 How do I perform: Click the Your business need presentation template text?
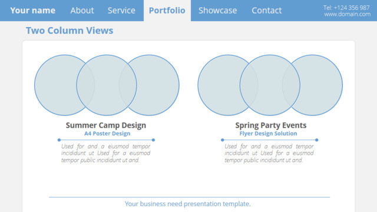tap(188, 204)
